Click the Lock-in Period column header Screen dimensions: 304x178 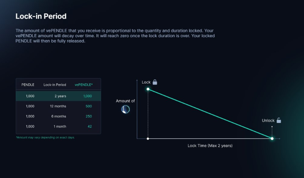(x=55, y=85)
